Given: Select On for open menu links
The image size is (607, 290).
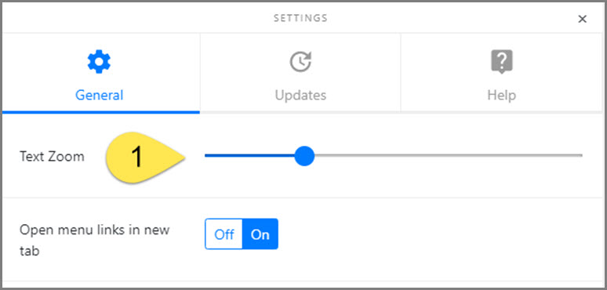Looking at the screenshot, I should coord(260,234).
